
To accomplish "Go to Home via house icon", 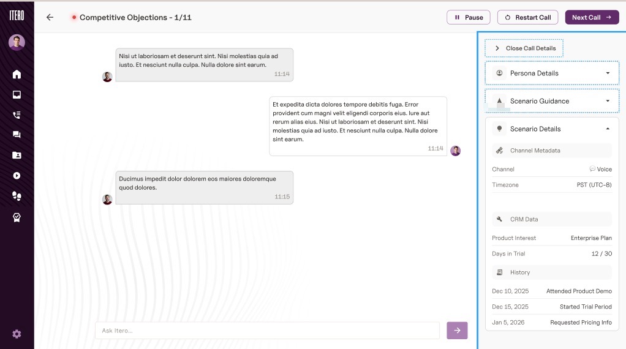I will tap(17, 74).
